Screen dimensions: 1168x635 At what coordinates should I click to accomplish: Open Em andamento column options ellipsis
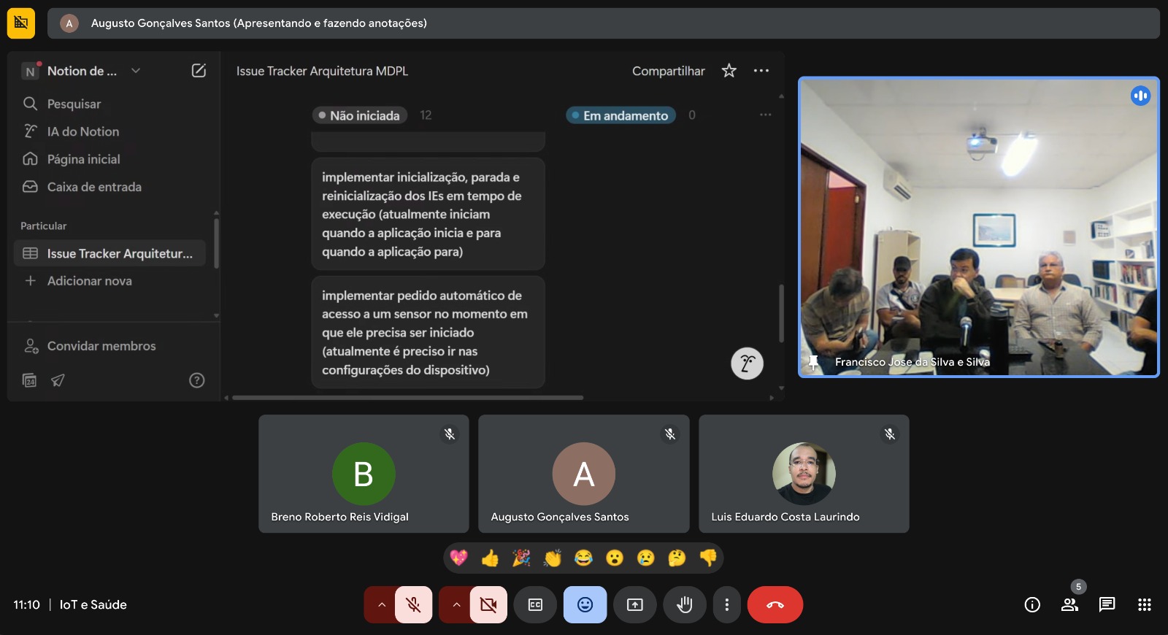tap(765, 115)
